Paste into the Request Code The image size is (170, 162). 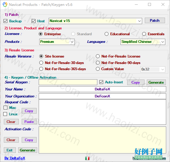tap(29, 122)
